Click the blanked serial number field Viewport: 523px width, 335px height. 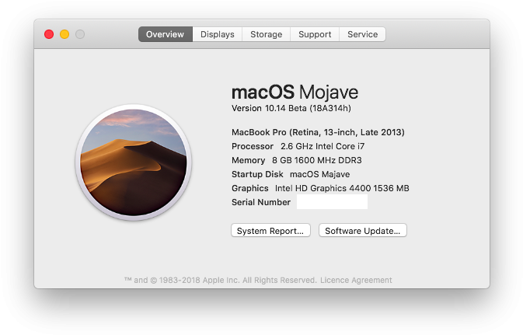click(332, 202)
